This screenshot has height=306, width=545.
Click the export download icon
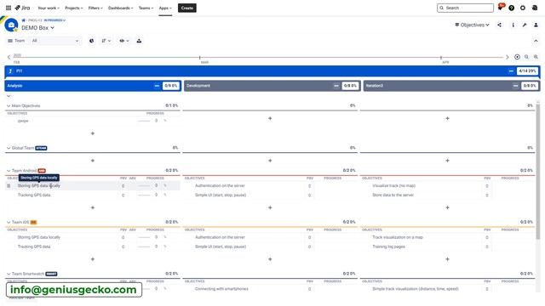point(139,41)
